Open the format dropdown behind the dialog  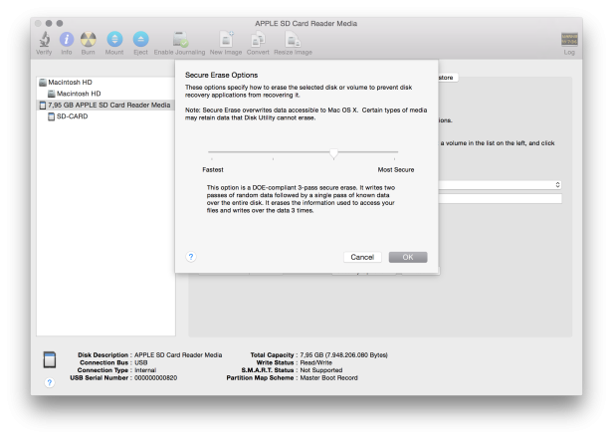point(501,184)
